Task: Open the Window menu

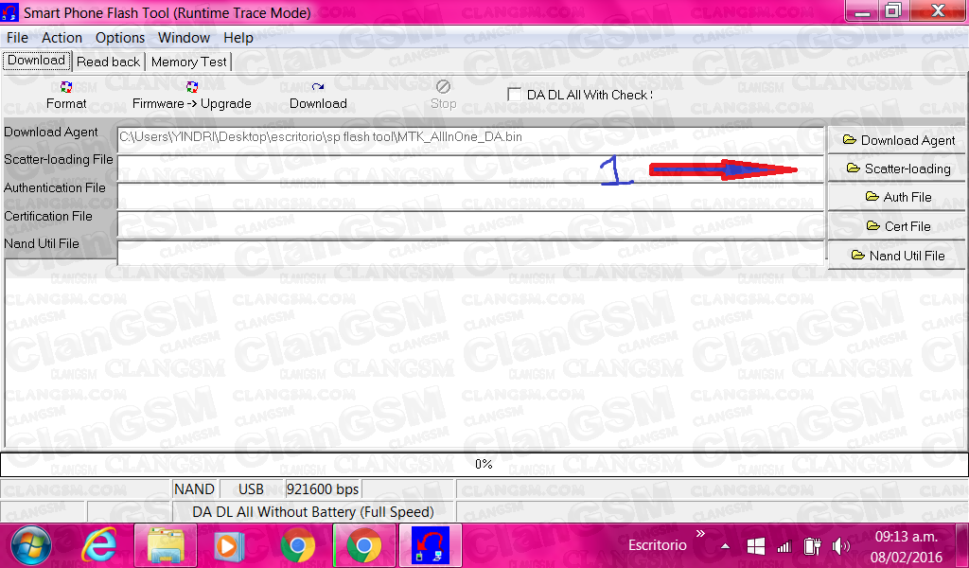Action: (x=185, y=38)
